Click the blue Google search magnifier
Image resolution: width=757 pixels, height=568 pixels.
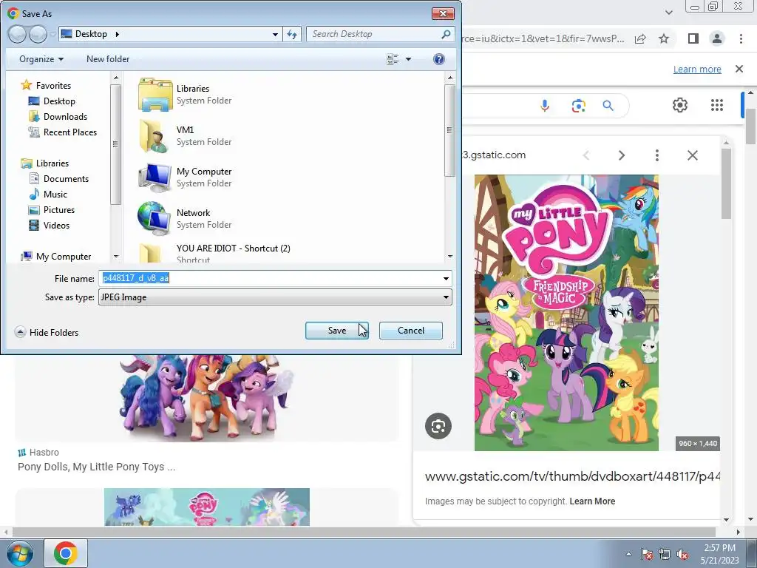tap(608, 105)
